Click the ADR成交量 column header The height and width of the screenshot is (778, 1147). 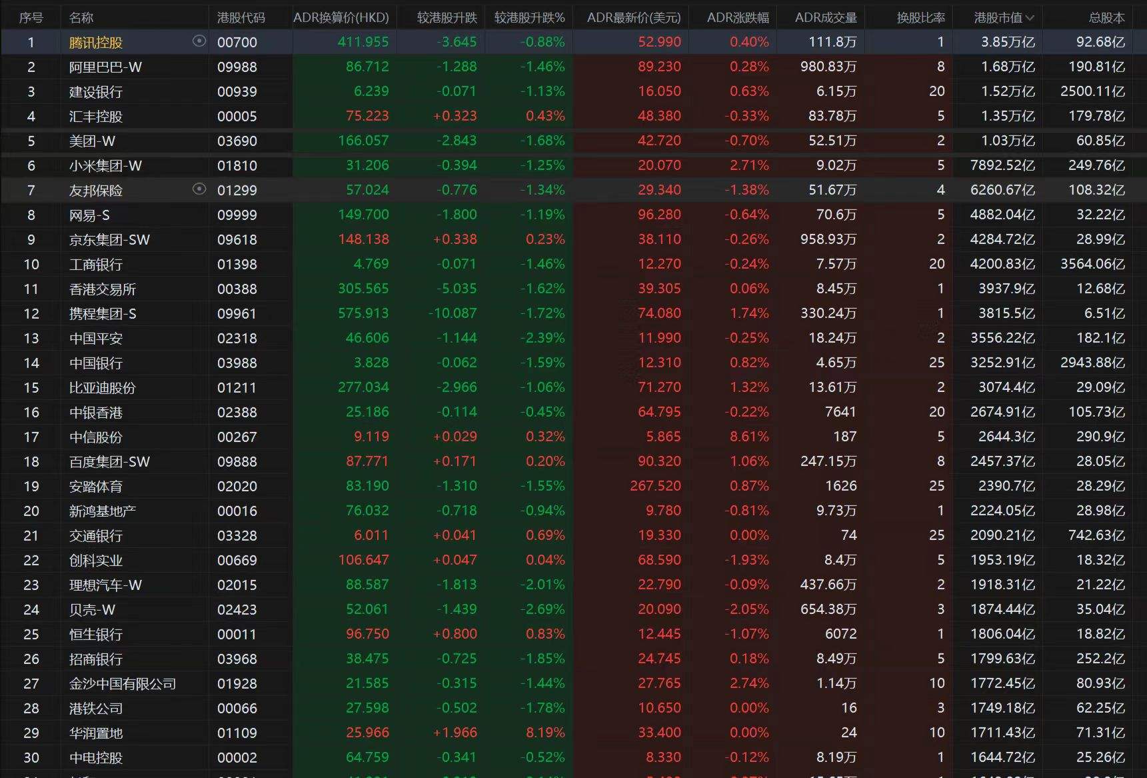(826, 18)
